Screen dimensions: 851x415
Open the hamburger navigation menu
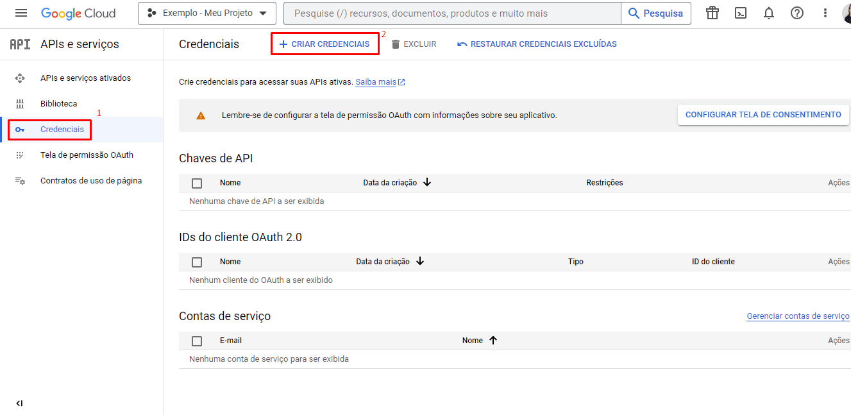pyautogui.click(x=21, y=13)
